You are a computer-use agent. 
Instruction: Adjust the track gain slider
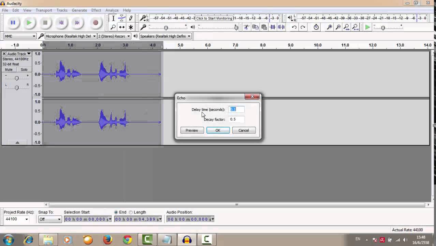16,78
